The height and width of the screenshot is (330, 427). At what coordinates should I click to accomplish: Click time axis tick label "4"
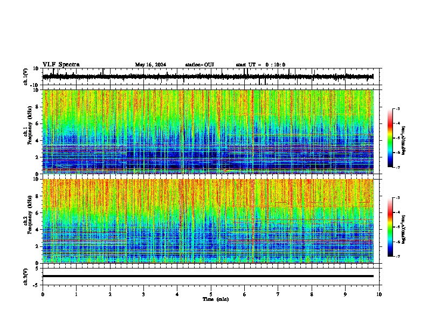pos(177,294)
